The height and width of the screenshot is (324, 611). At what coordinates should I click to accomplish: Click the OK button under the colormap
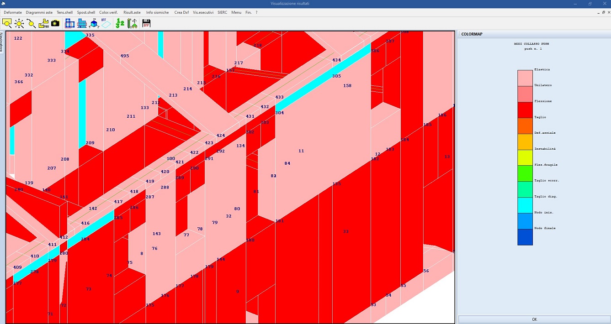(534, 319)
